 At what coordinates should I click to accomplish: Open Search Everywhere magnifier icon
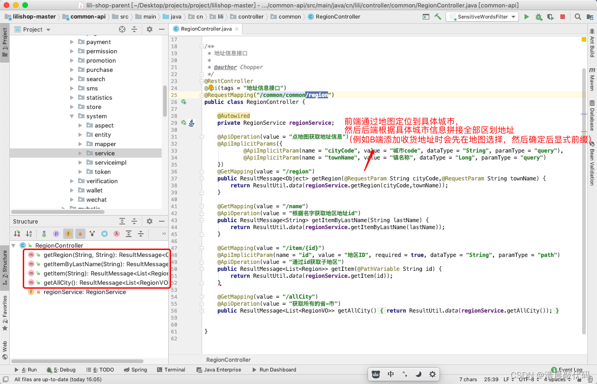(x=577, y=17)
